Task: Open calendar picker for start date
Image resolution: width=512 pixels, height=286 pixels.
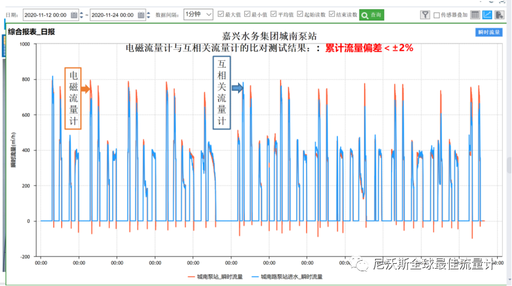Action: [x=73, y=14]
